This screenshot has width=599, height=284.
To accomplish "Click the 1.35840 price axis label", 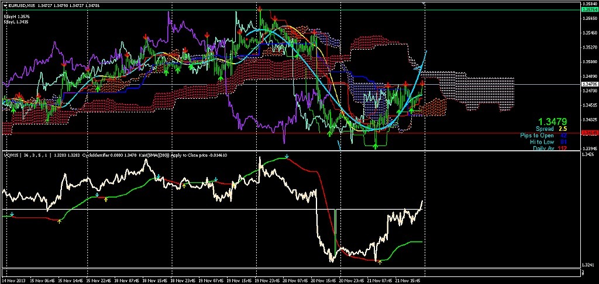I will [x=589, y=4].
